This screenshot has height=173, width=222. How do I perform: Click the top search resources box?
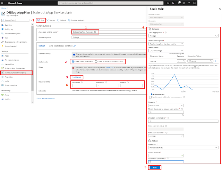[110, 3]
